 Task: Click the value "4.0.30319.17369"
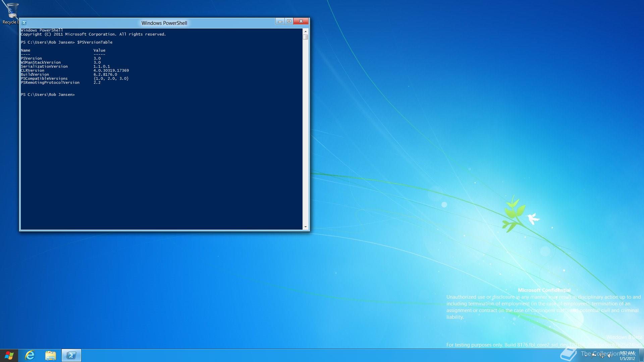click(111, 70)
